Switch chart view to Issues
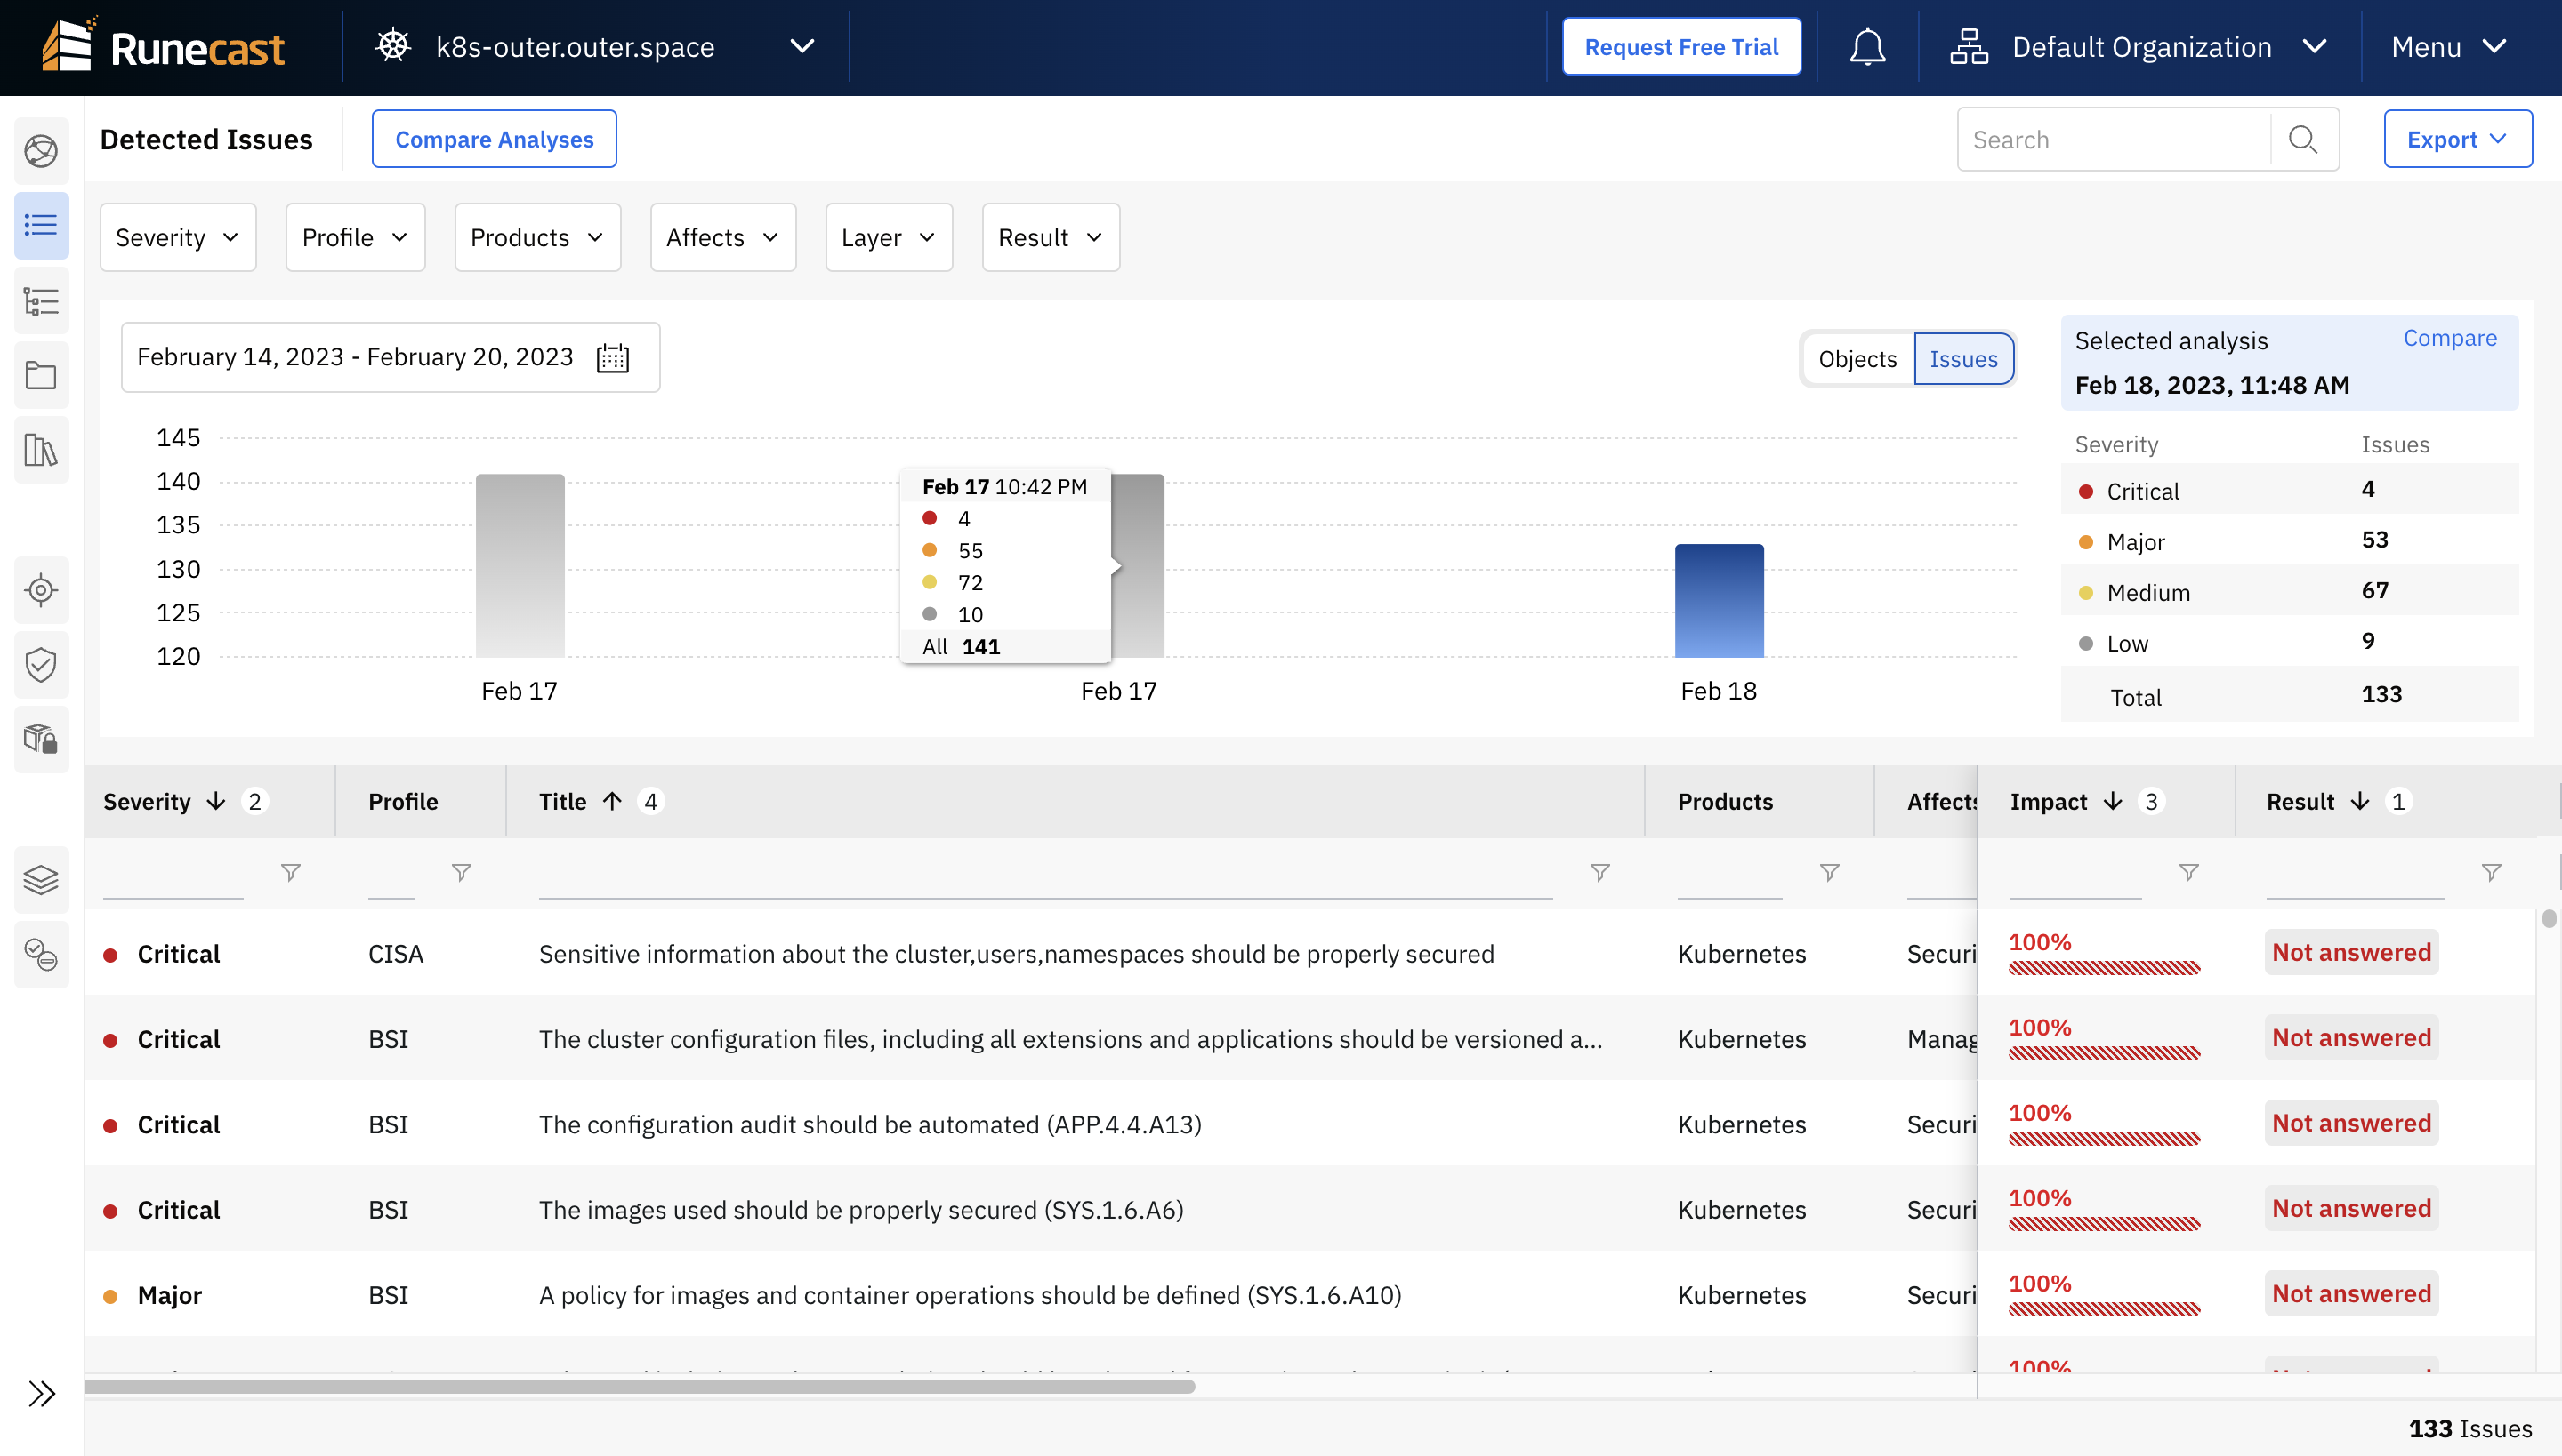This screenshot has width=2562, height=1456. [x=1962, y=359]
